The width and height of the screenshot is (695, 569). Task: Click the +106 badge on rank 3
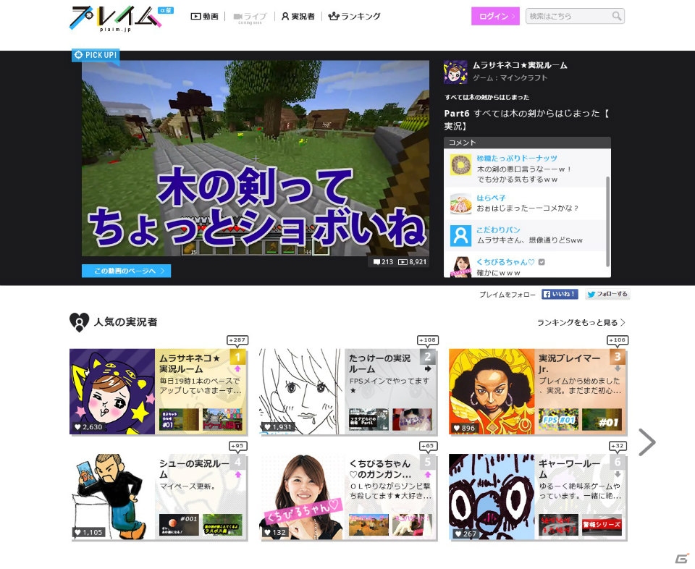coord(618,340)
